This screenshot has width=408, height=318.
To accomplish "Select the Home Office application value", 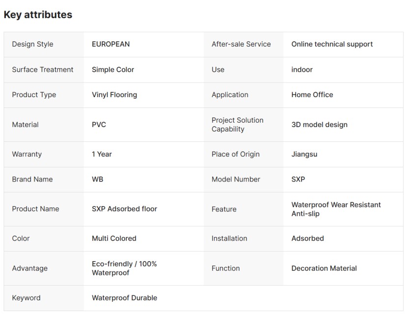I will click(312, 95).
